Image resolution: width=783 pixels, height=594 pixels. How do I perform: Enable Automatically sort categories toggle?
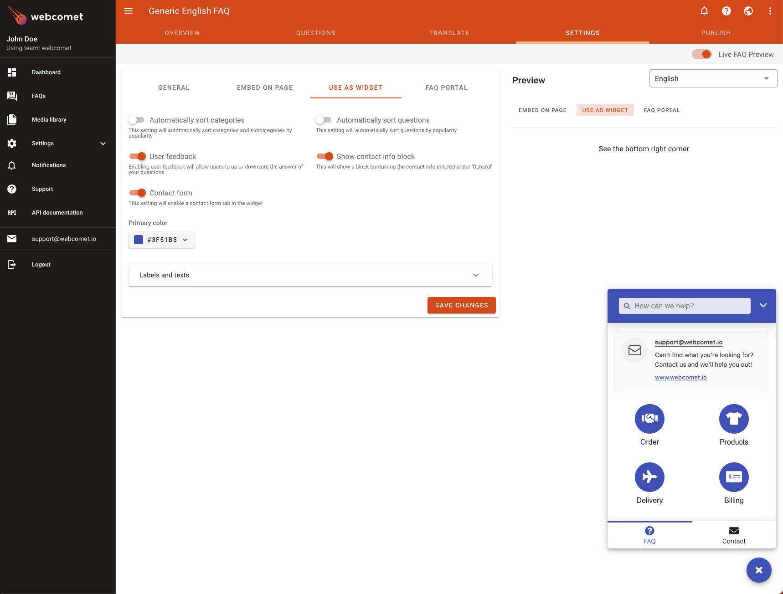pos(136,120)
